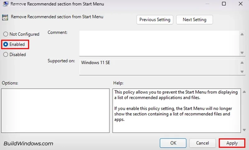Click the policy icon in the title bar
Image resolution: width=249 pixels, height=150 pixels.
pyautogui.click(x=6, y=4)
